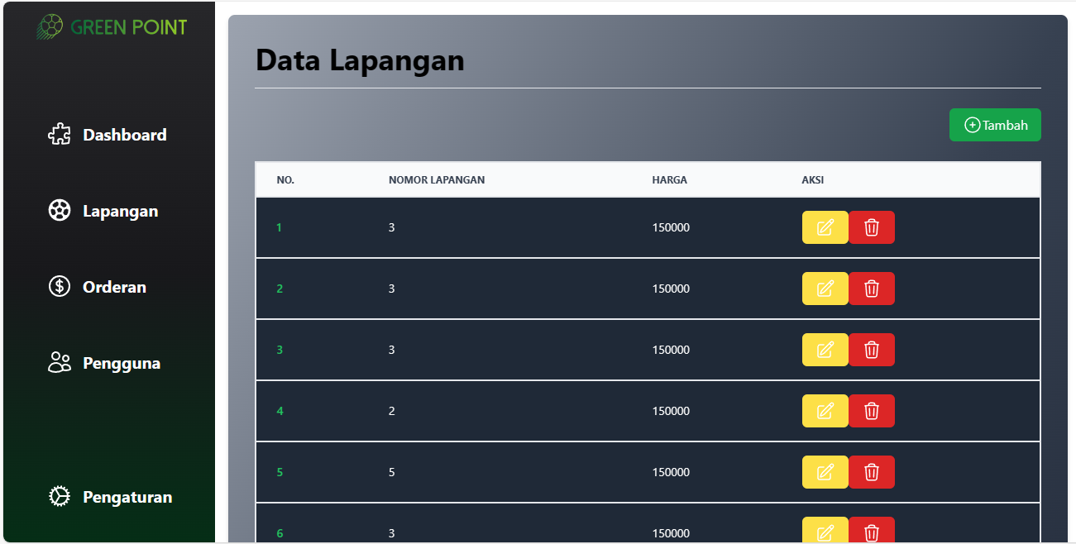Open Orderan via the dollar icon
Screen dimensions: 1076x544
point(60,286)
